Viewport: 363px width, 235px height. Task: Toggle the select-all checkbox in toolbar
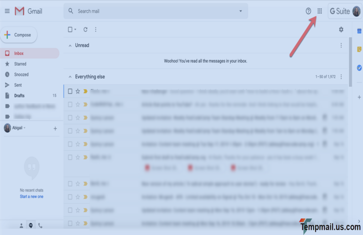[70, 29]
